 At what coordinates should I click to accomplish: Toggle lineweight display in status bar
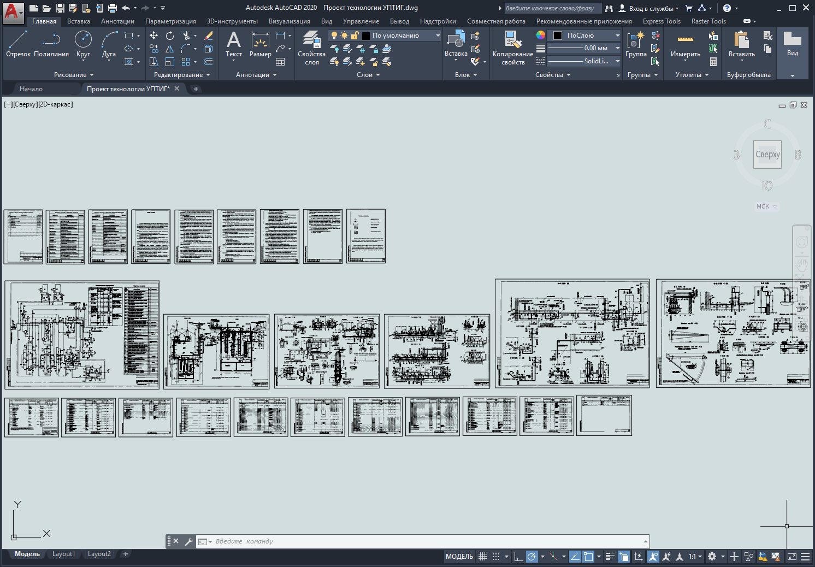610,557
